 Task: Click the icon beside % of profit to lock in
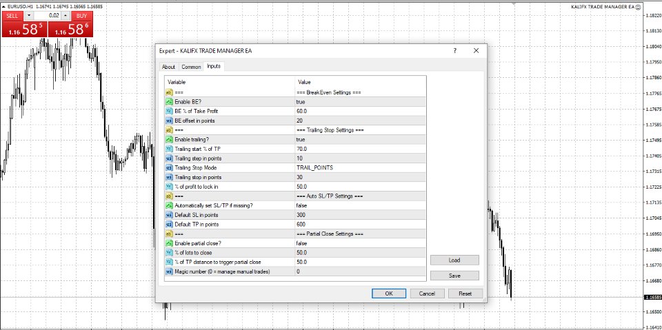[x=170, y=187]
